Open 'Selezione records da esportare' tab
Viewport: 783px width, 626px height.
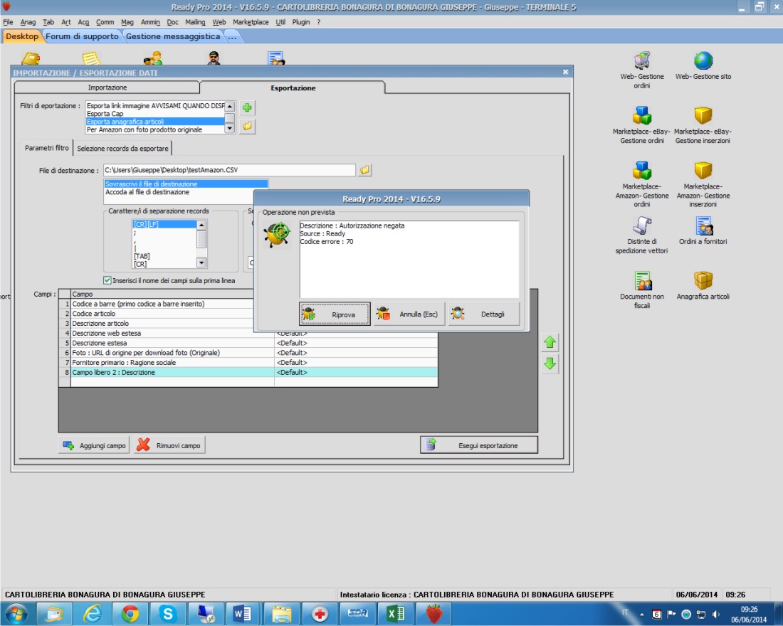tap(122, 148)
